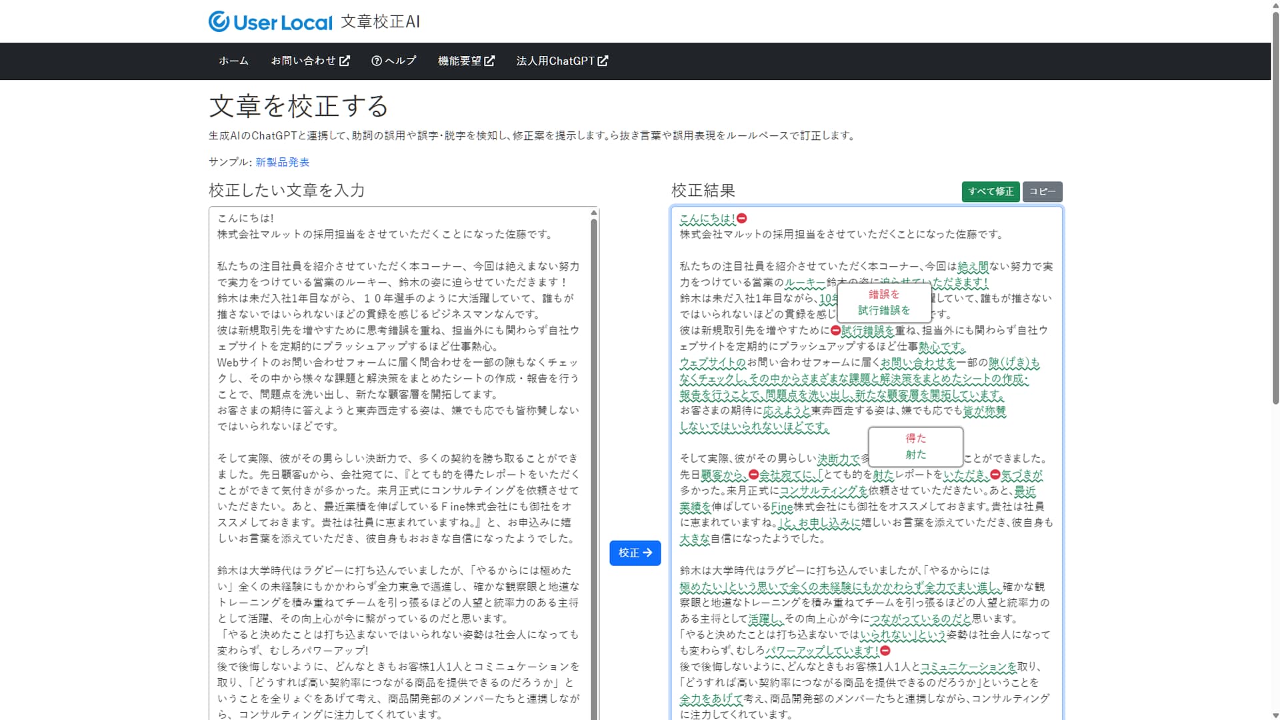Select 試行錯誤を suggestion in popup
Viewport: 1280px width, 720px height.
pyautogui.click(x=883, y=310)
